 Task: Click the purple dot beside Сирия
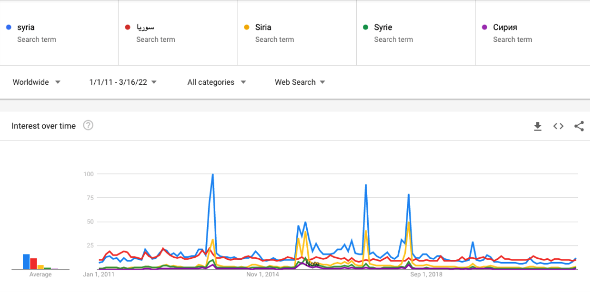(484, 27)
